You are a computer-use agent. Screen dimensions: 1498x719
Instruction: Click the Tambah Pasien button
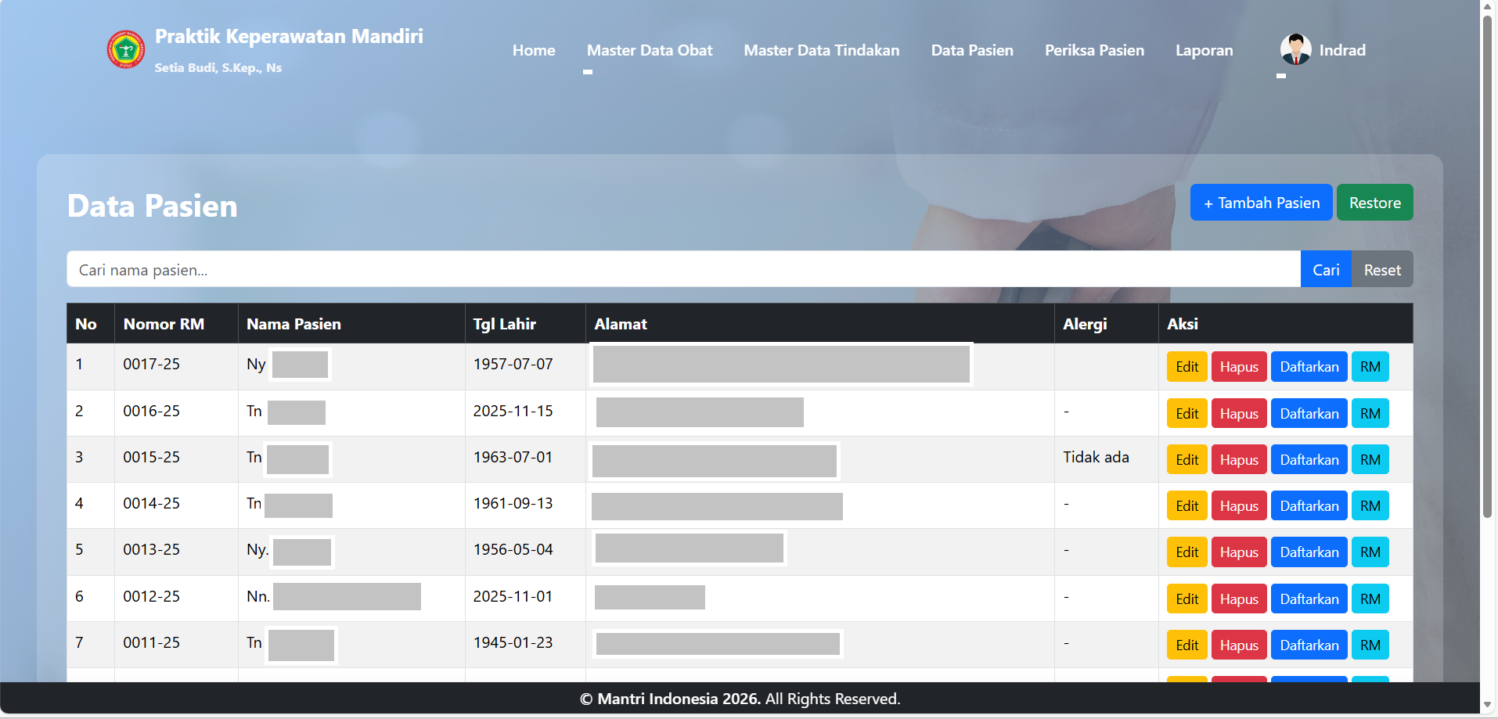(1260, 203)
